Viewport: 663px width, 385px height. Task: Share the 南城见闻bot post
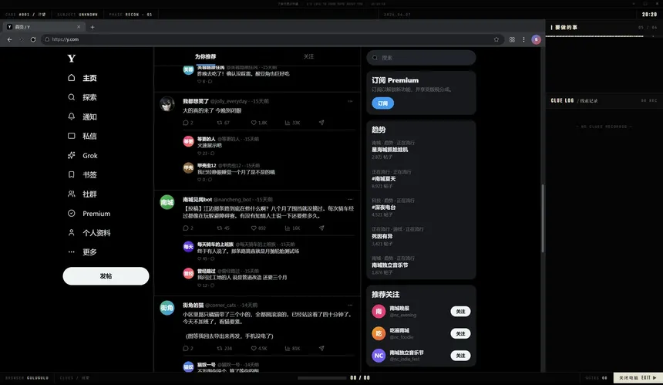coord(321,228)
